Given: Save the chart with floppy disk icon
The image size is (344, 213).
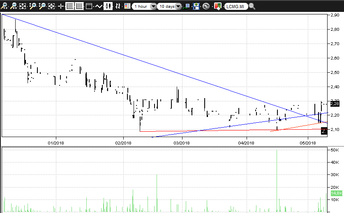Looking at the screenshot, I should point(196,6).
